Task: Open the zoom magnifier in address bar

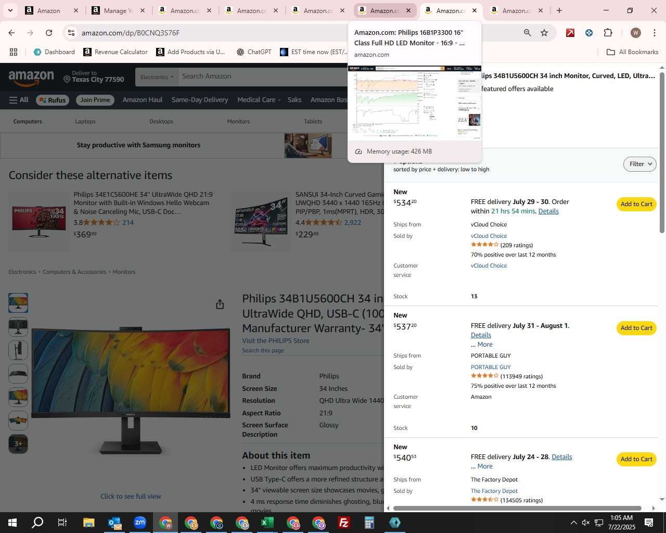Action: point(528,33)
